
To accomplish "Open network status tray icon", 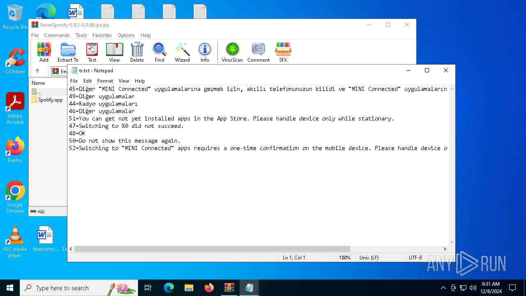I will 463,288.
